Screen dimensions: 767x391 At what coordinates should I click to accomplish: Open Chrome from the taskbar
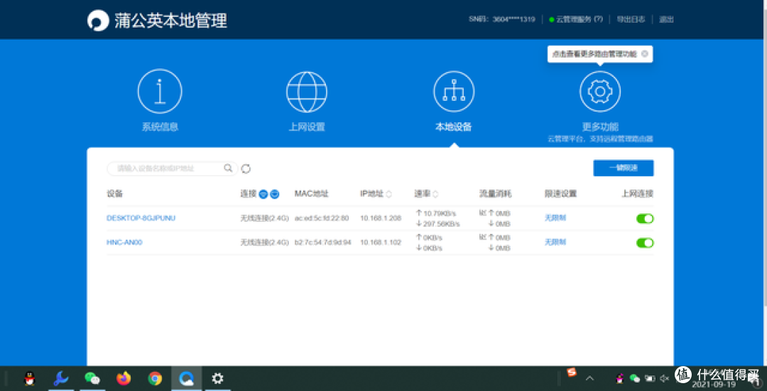pos(155,378)
